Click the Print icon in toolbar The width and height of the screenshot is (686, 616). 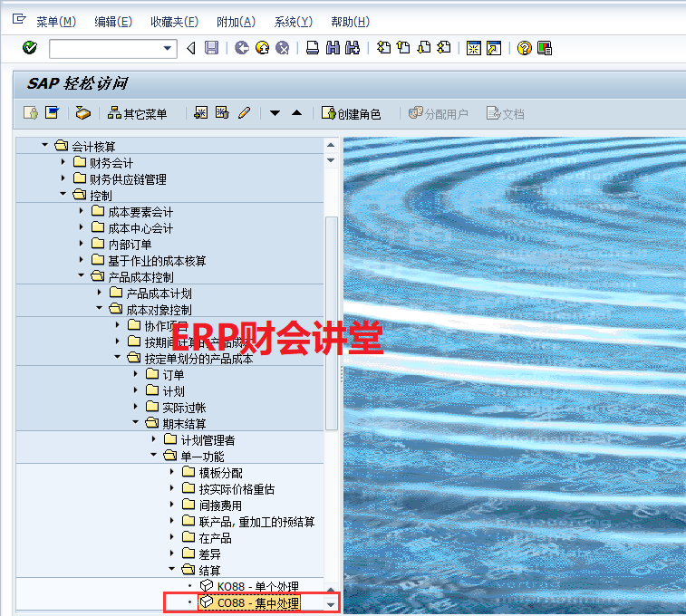pos(312,48)
